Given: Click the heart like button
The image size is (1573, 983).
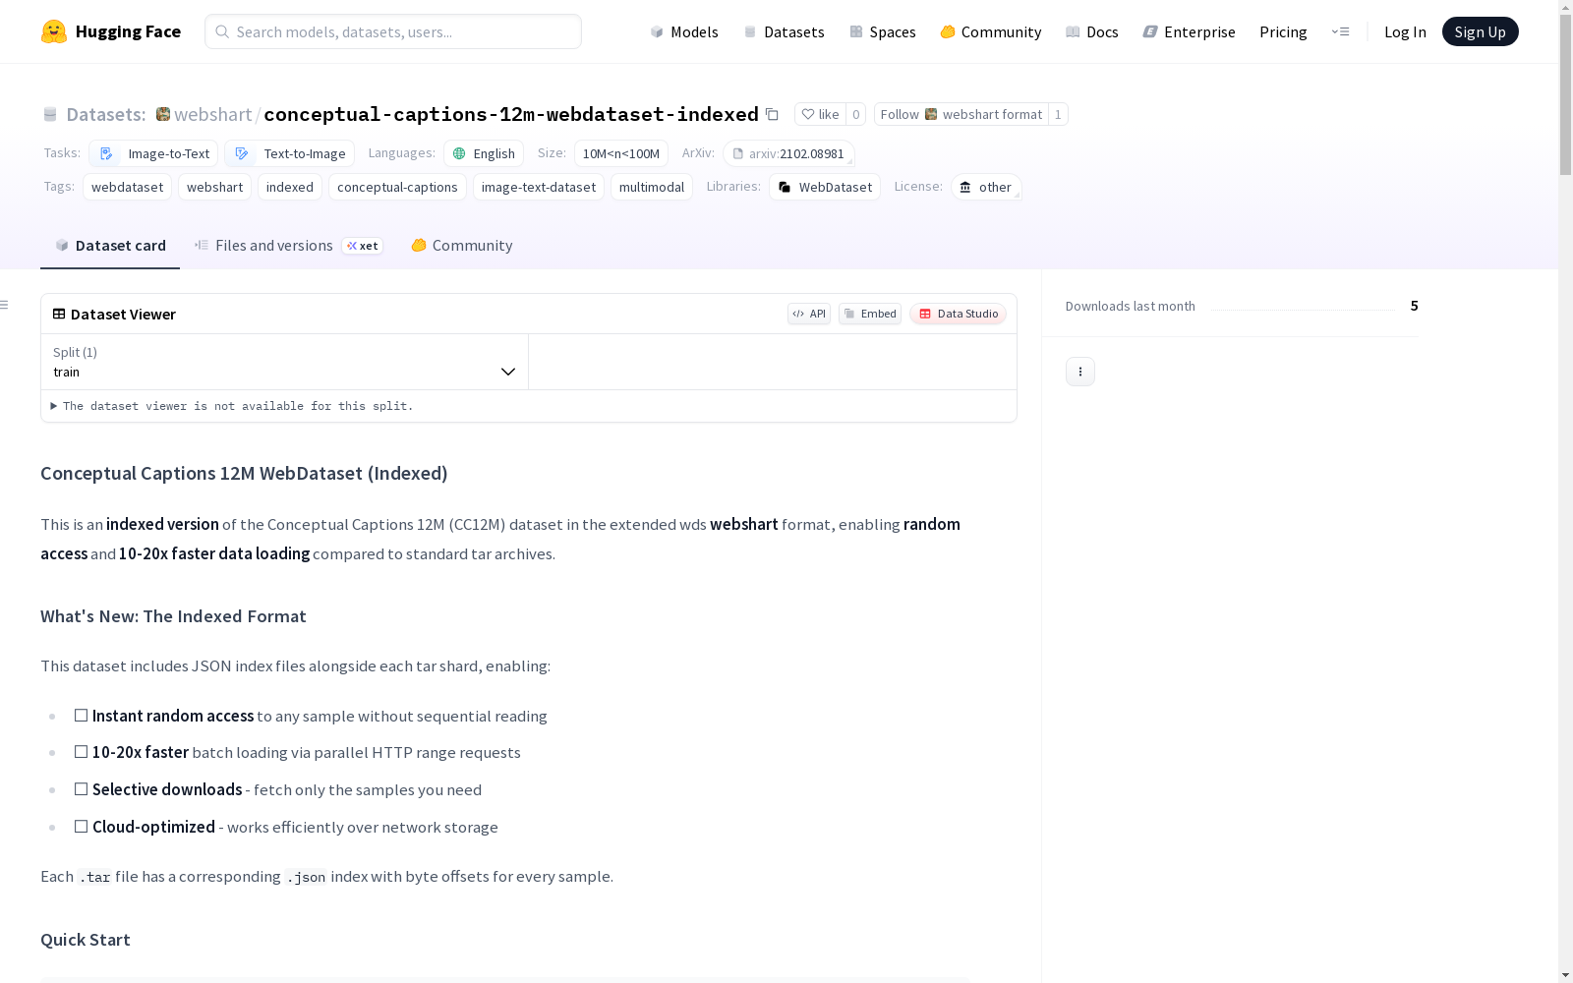Looking at the screenshot, I should [820, 114].
